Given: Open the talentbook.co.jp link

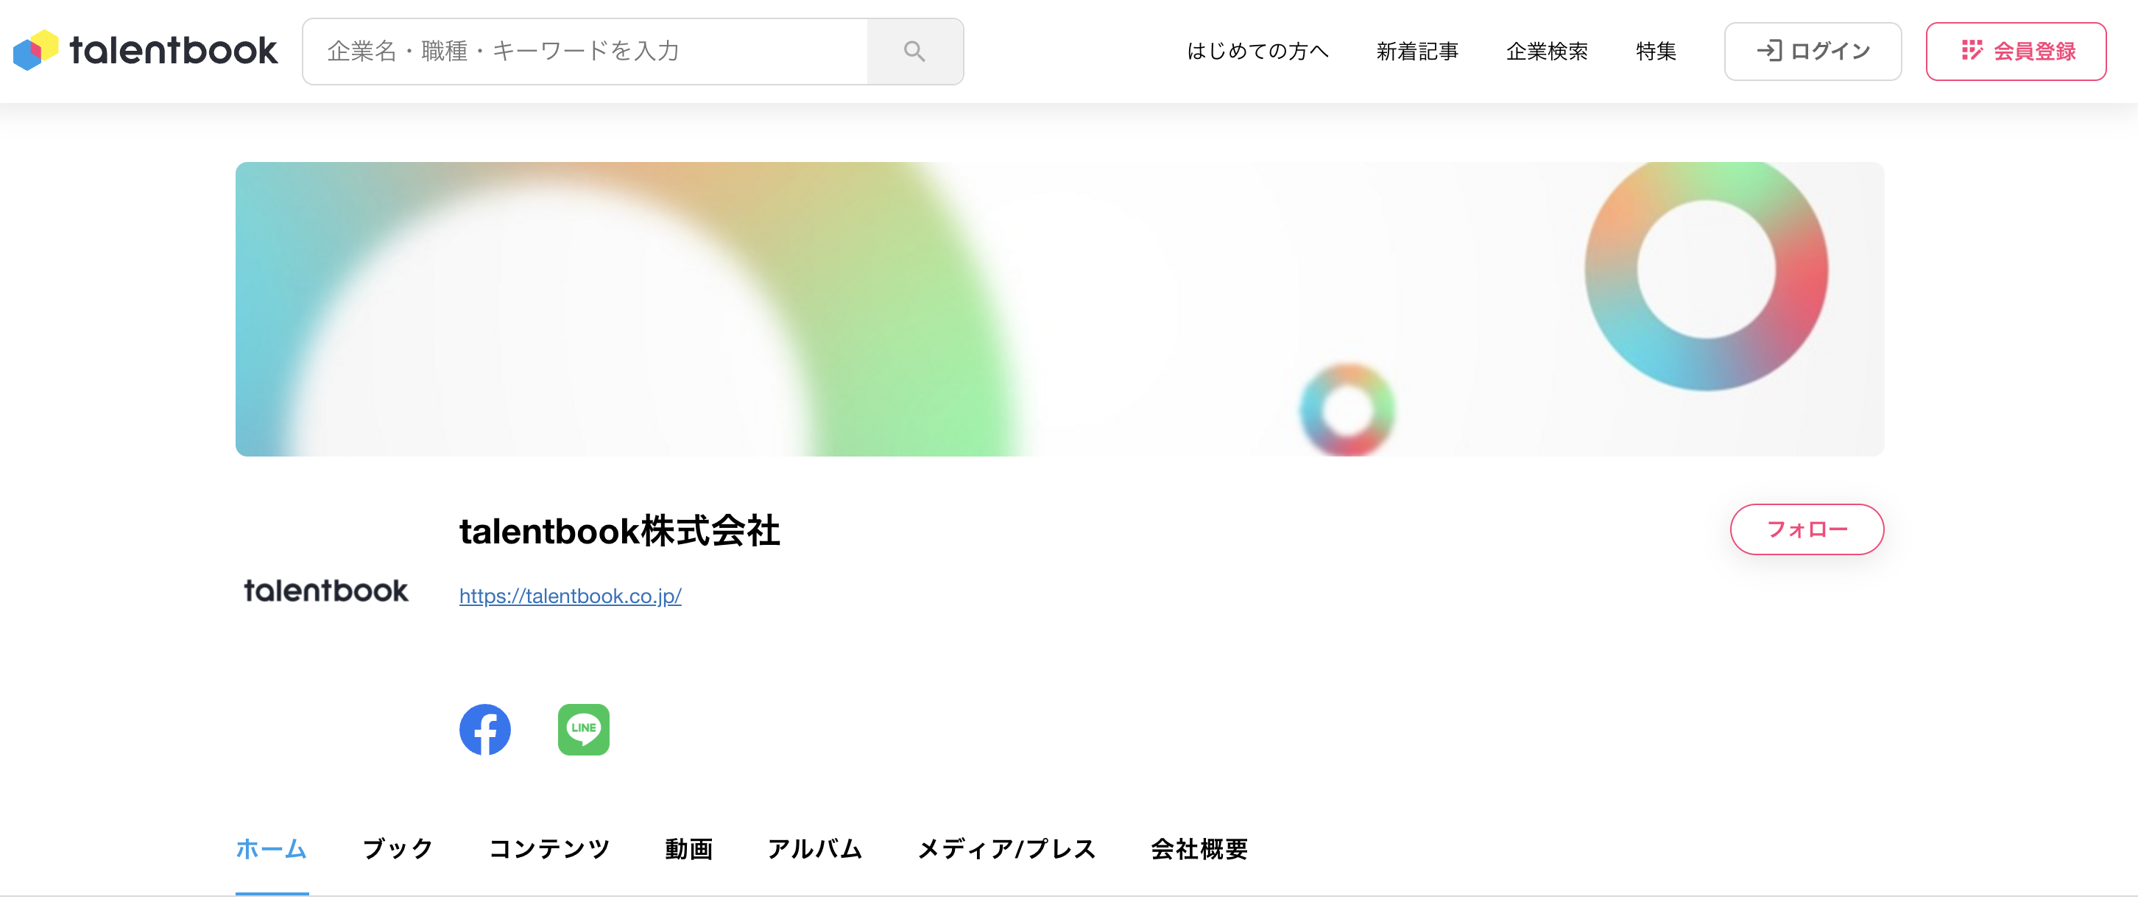Looking at the screenshot, I should pyautogui.click(x=570, y=596).
